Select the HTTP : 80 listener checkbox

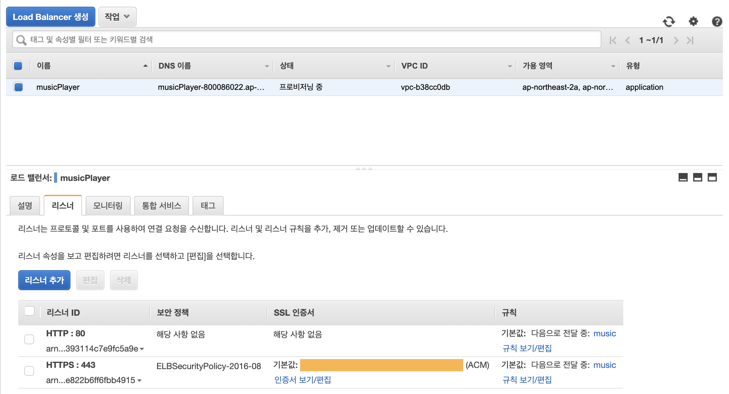pyautogui.click(x=29, y=339)
